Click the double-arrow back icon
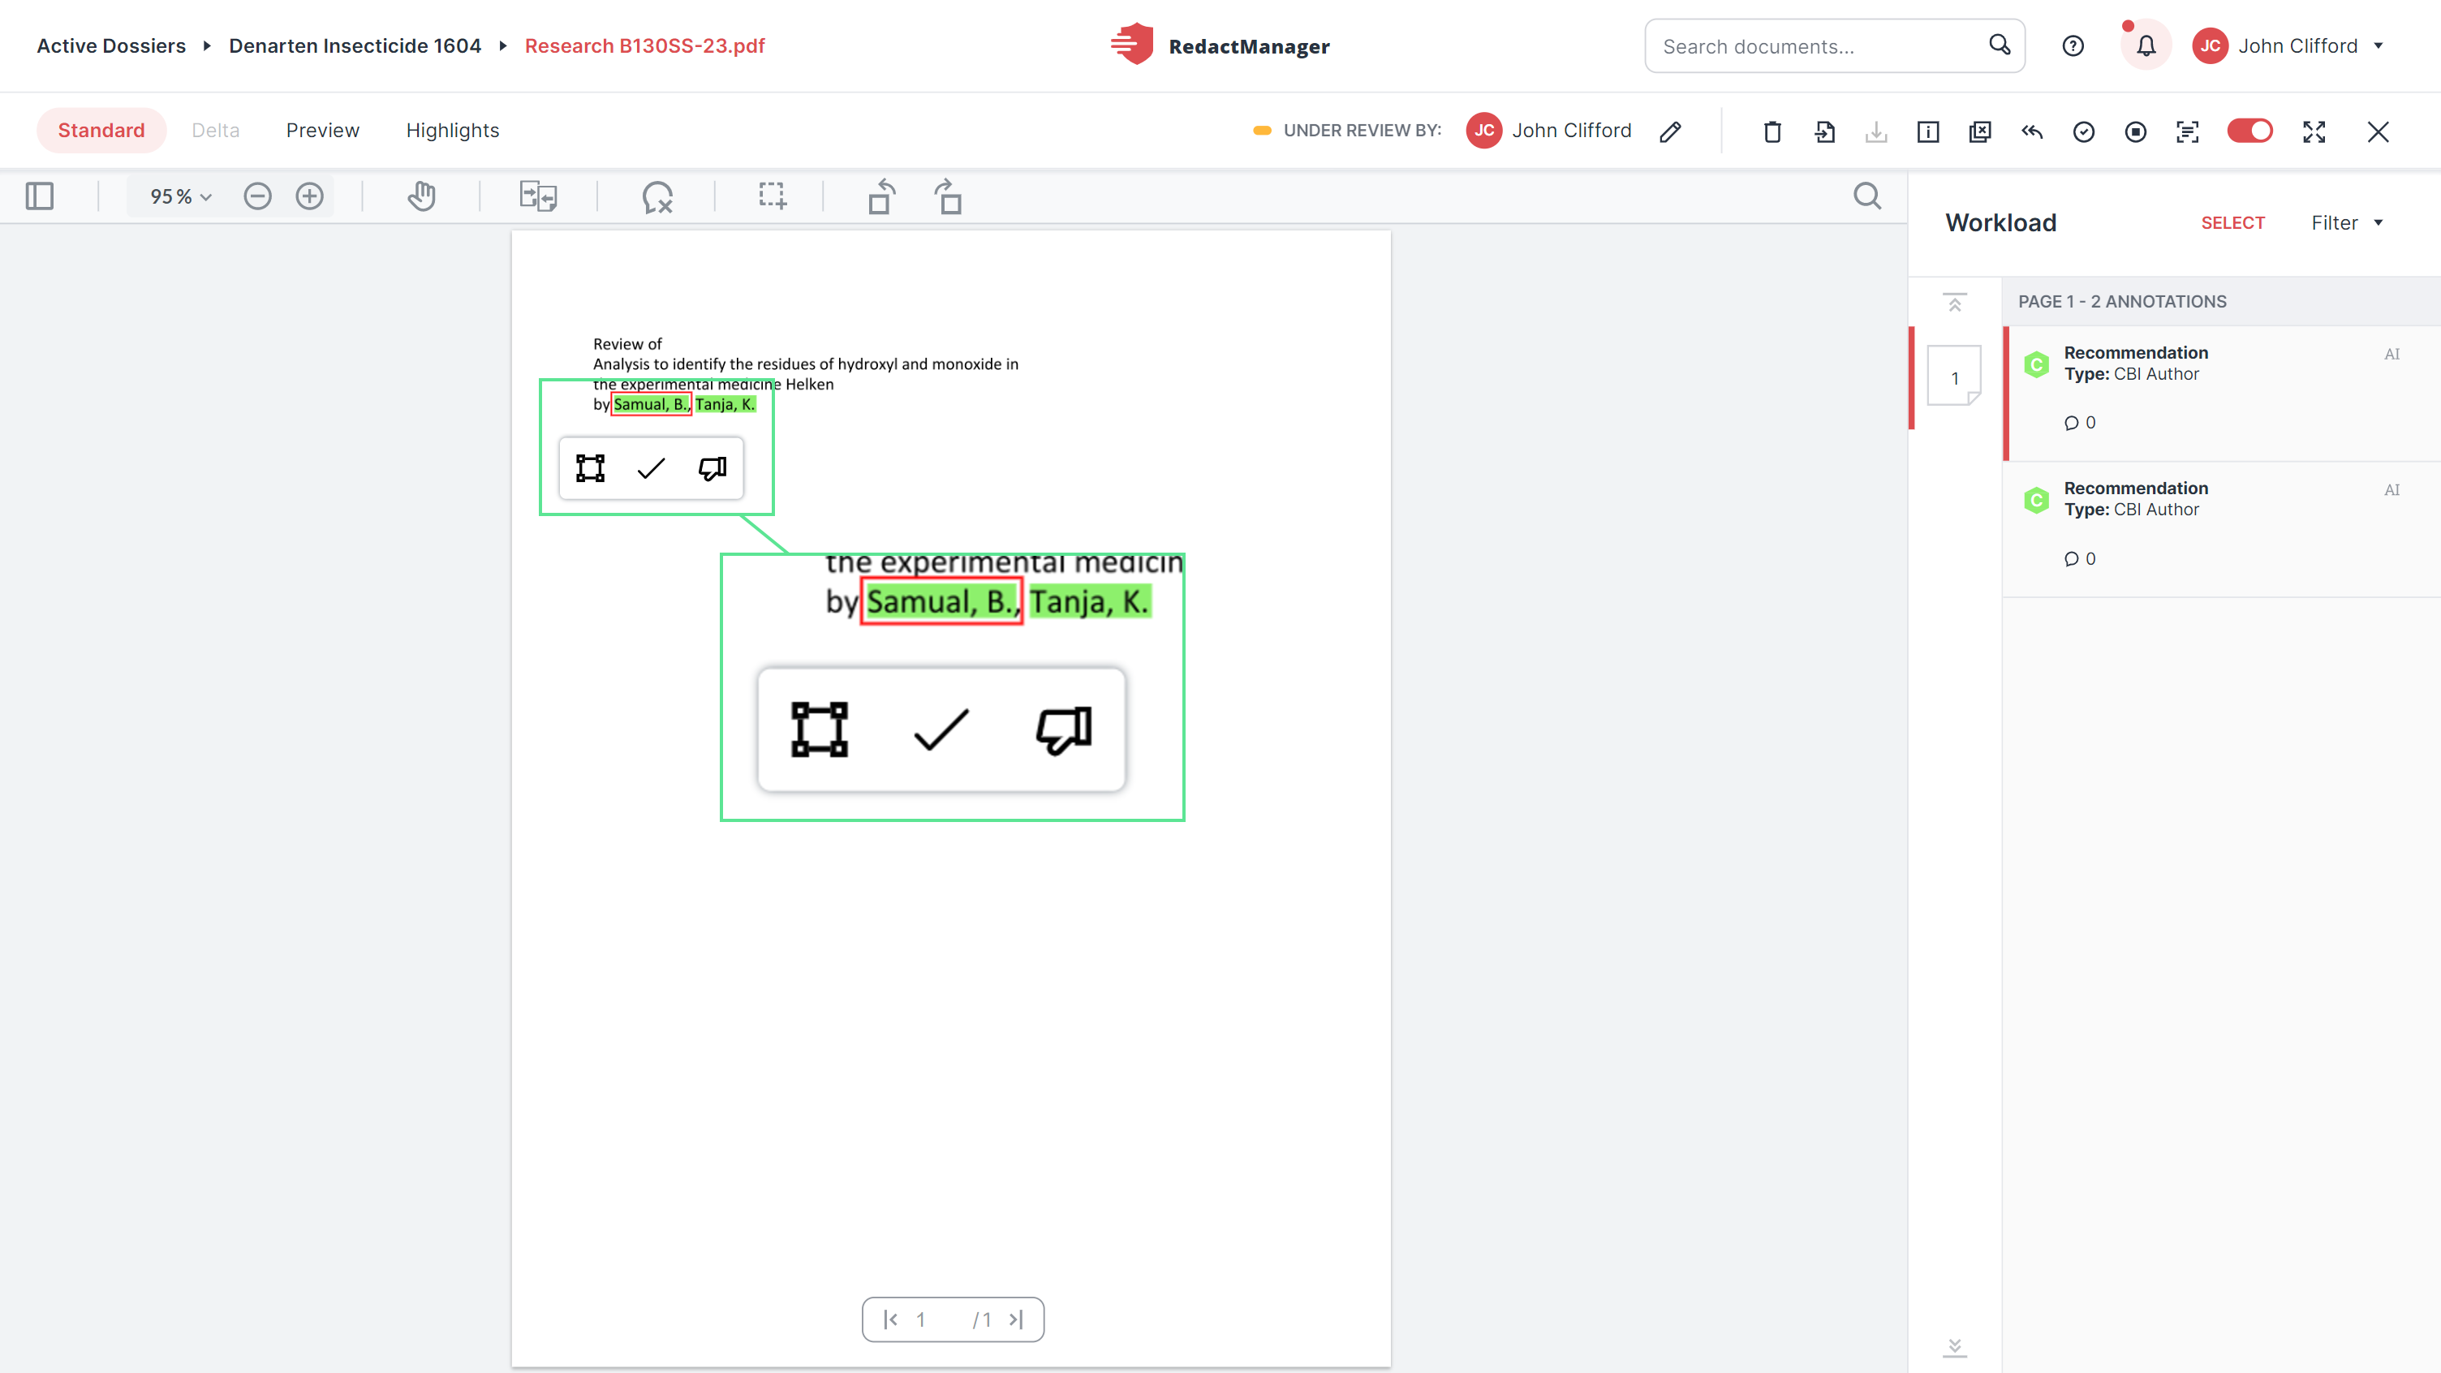This screenshot has width=2441, height=1373. click(2032, 131)
